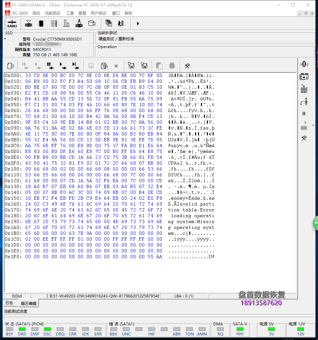Screen dimensions: 318x340
Task: Click the gray paste icon
Action: coord(172,66)
